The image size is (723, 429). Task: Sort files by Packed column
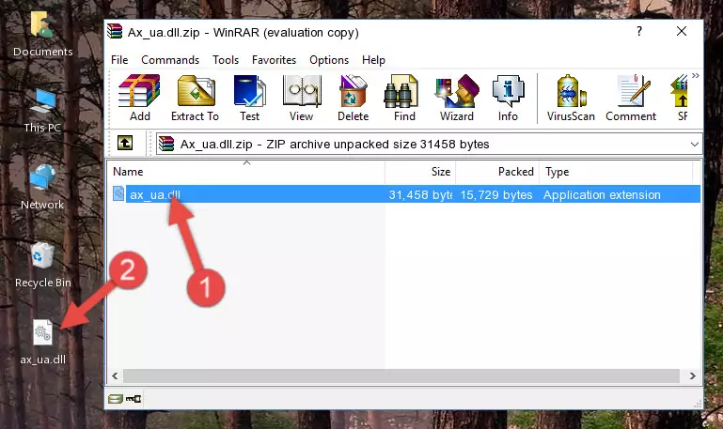pos(497,172)
